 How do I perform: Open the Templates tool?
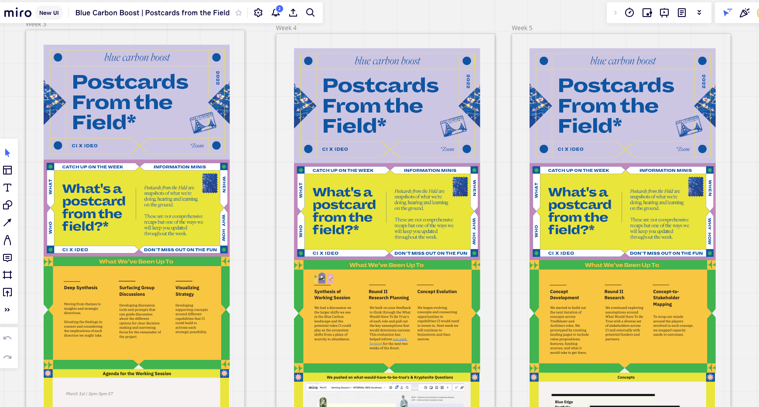click(7, 170)
